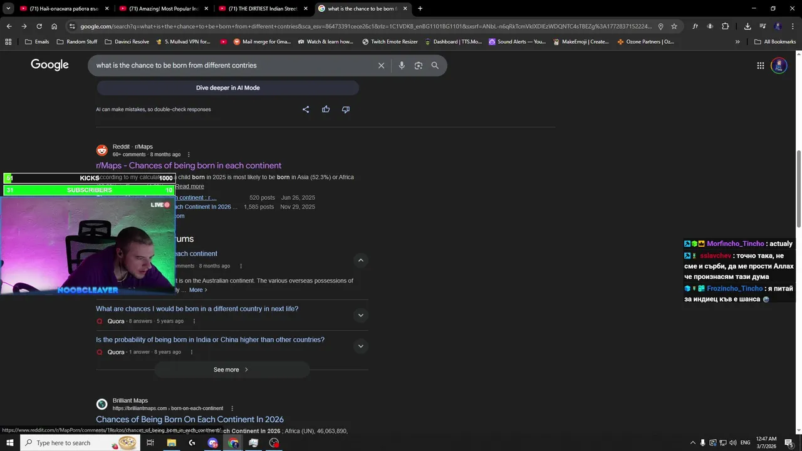
Task: Expand the collapsed Reddit discussion result
Action: coord(360,260)
